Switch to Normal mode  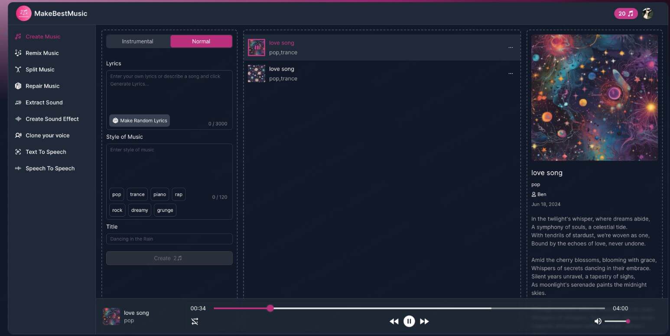coord(201,42)
